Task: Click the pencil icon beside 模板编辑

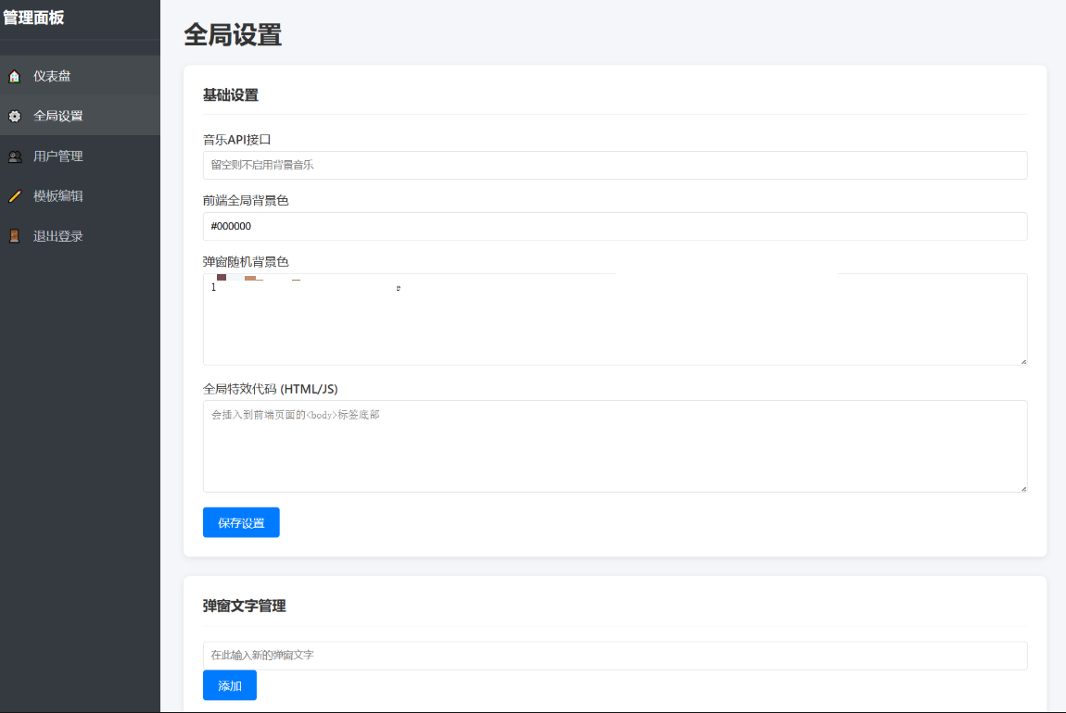Action: [x=15, y=196]
